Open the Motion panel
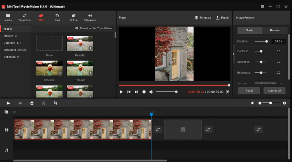 click(73, 18)
